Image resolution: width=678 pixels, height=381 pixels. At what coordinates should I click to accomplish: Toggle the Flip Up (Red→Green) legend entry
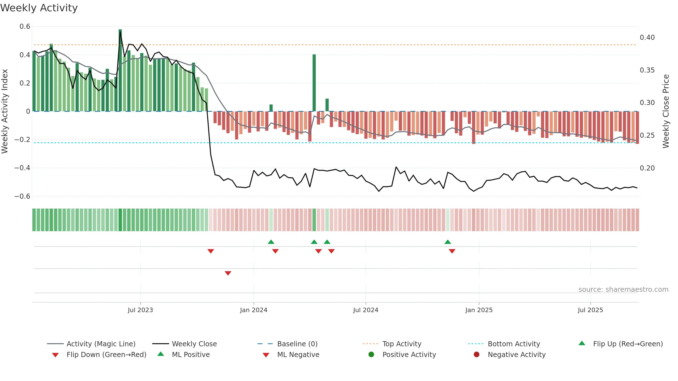[x=621, y=344]
